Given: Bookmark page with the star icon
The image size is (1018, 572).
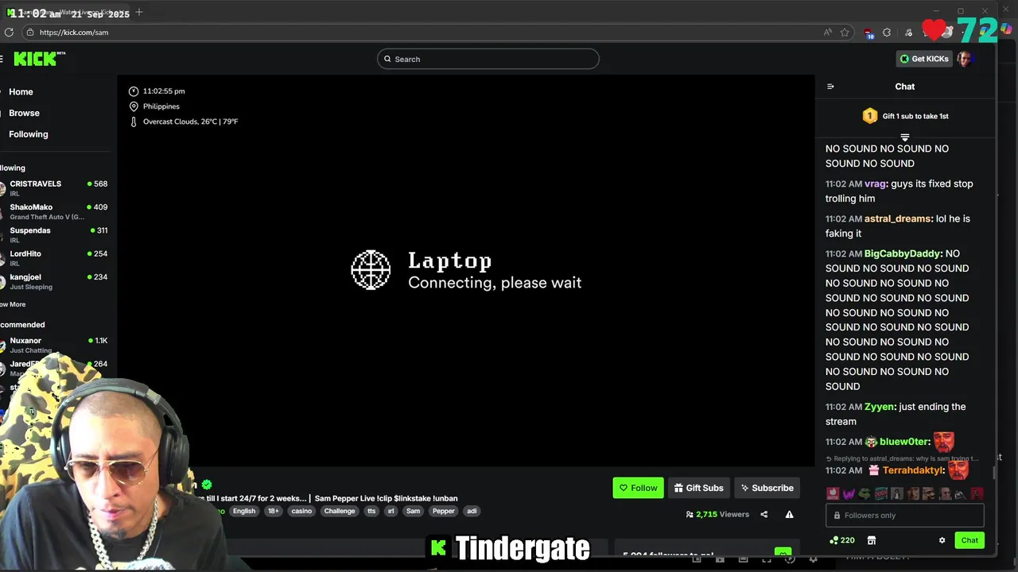Looking at the screenshot, I should coord(845,33).
